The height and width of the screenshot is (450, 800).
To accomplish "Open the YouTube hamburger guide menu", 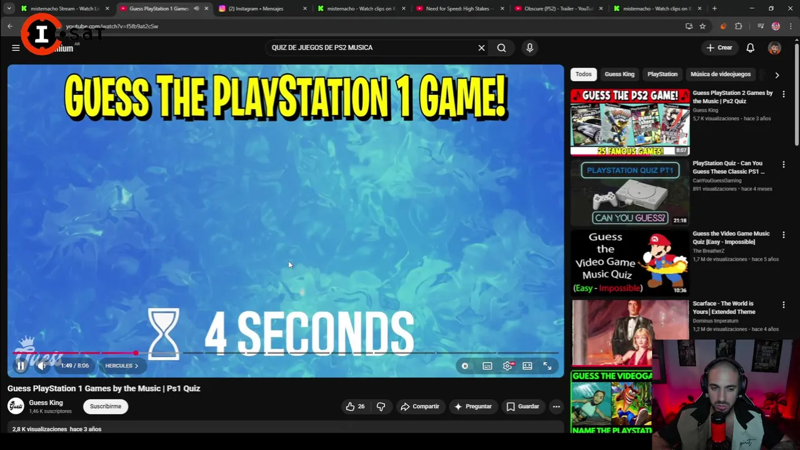I will point(16,48).
